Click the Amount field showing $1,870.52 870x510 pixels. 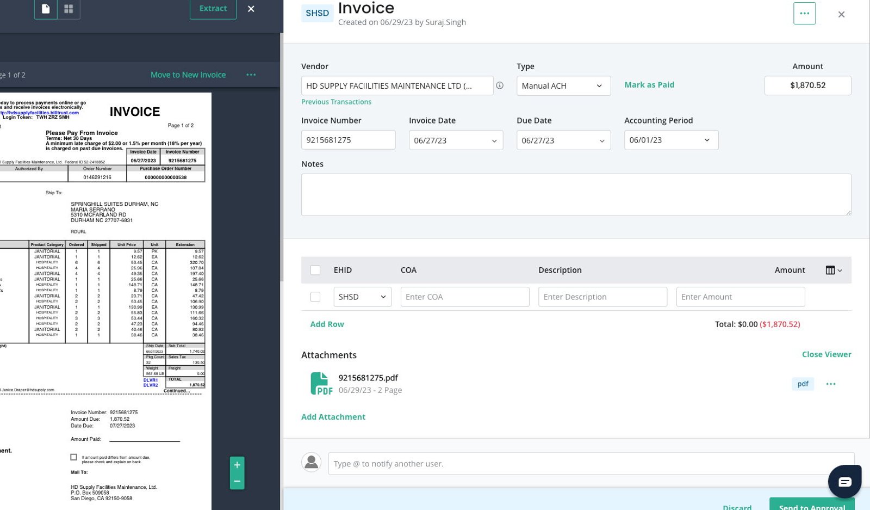(807, 85)
